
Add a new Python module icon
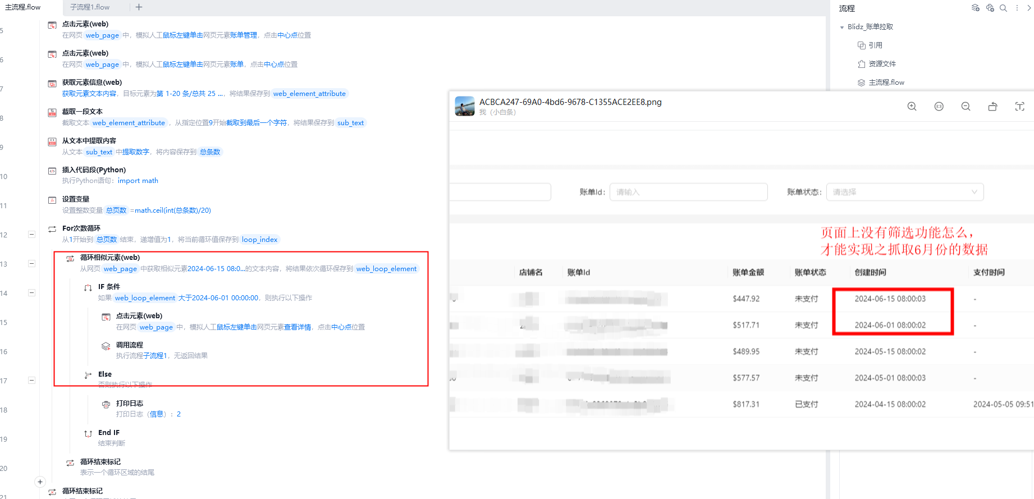tap(990, 8)
